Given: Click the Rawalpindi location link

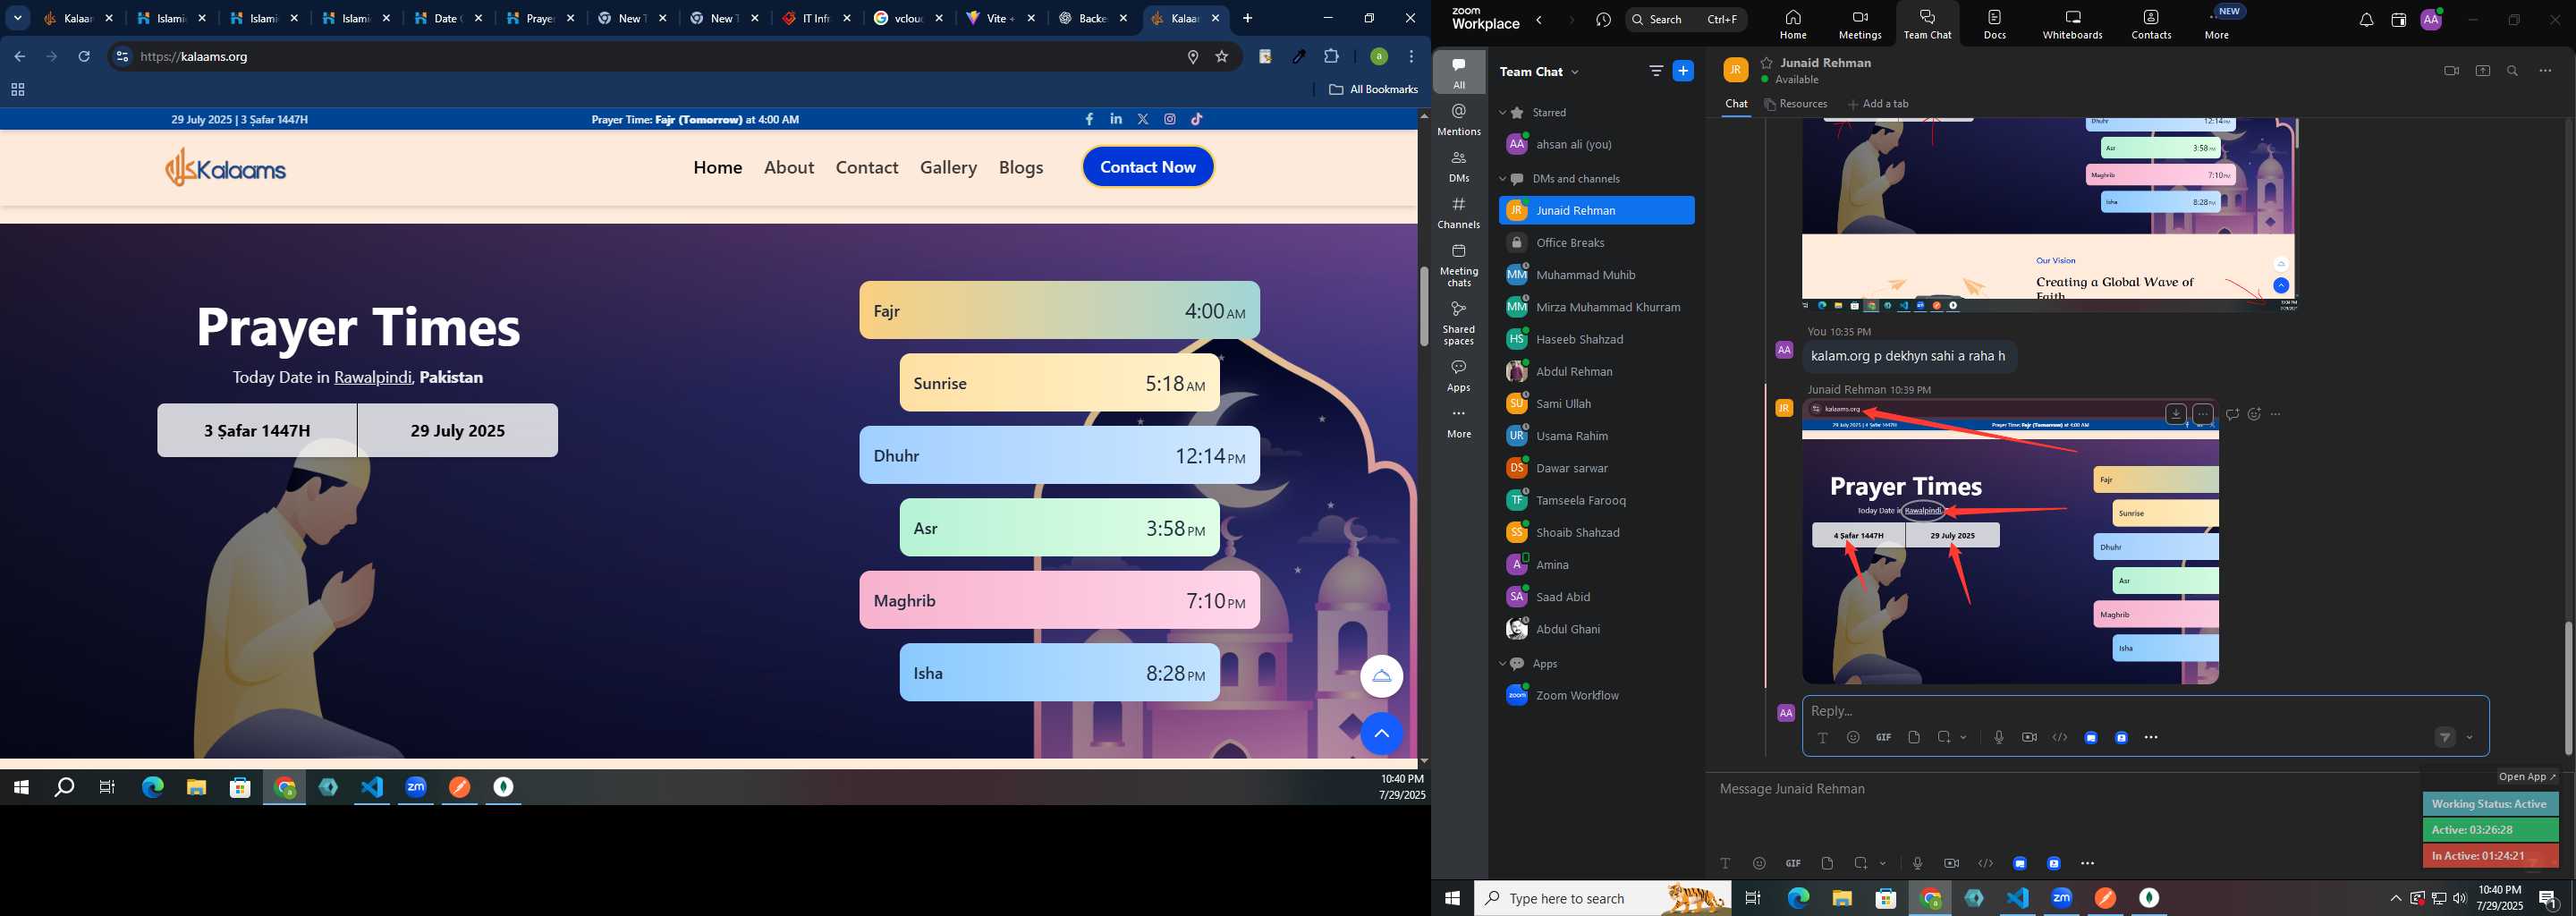Looking at the screenshot, I should (x=372, y=377).
